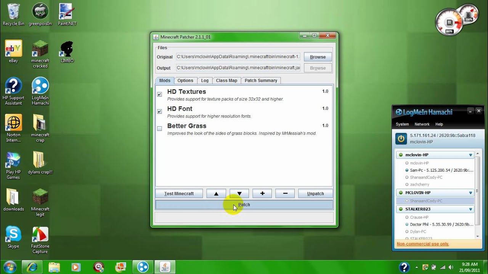This screenshot has height=274, width=488.
Task: Open the Windows Start menu orb
Action: [10, 267]
